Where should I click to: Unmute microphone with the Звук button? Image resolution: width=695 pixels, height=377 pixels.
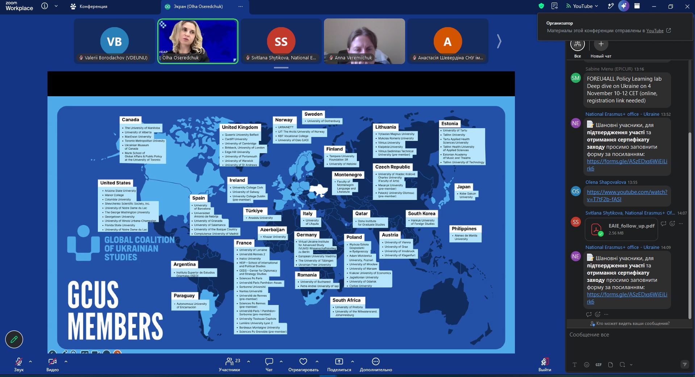coord(19,364)
